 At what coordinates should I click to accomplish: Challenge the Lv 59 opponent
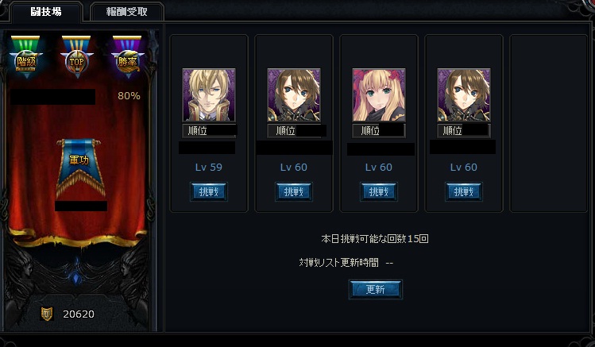pyautogui.click(x=209, y=192)
